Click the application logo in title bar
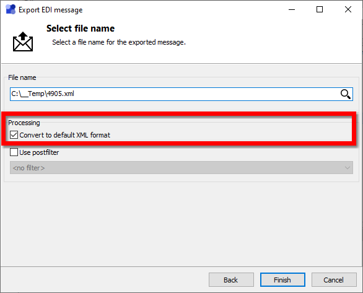This screenshot has height=293, width=363. (11, 9)
